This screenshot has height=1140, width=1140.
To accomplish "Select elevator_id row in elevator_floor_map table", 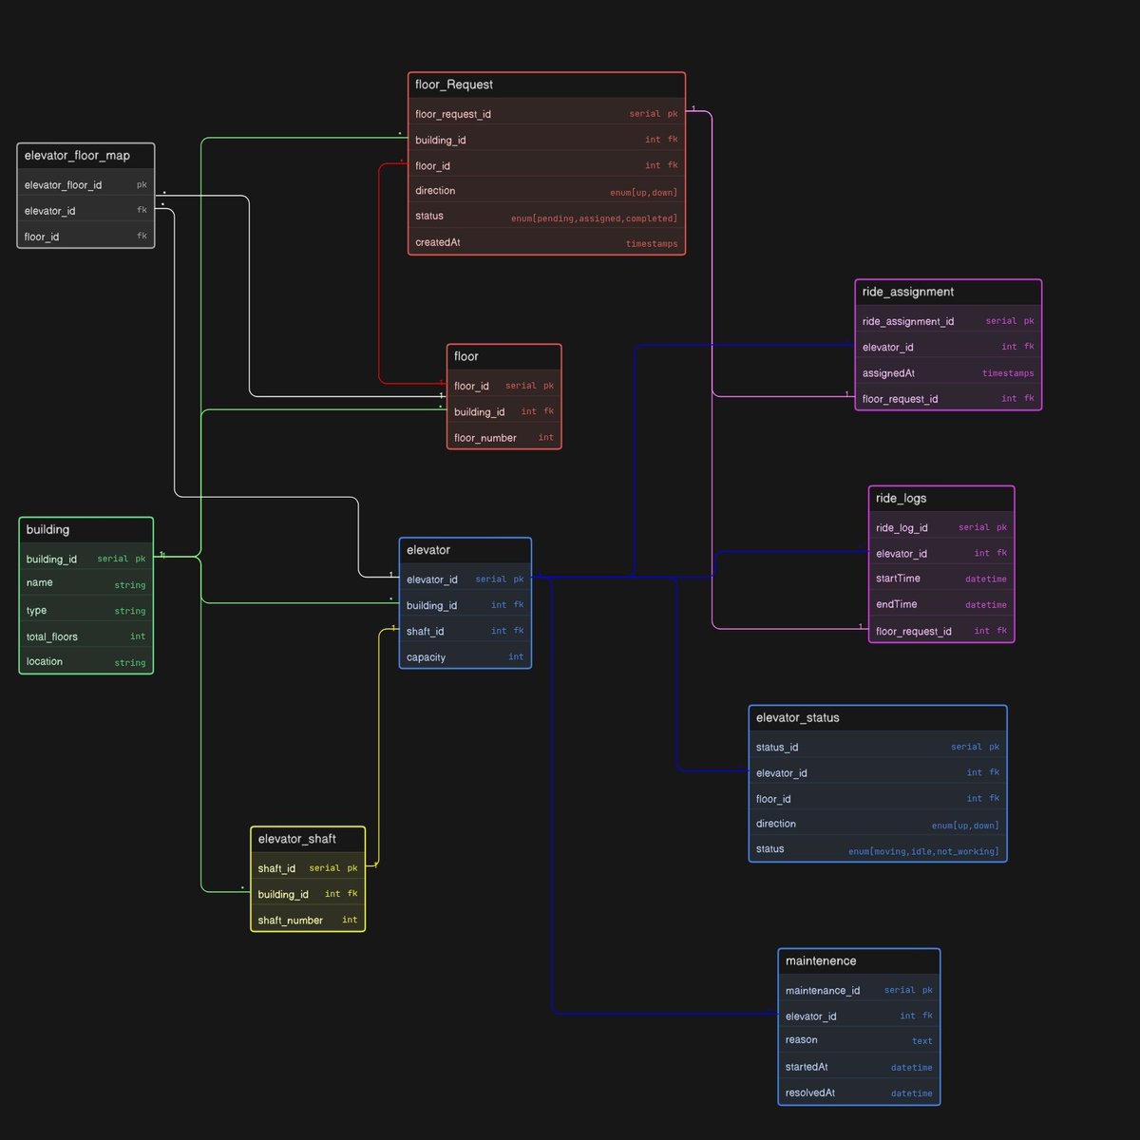I will point(85,211).
